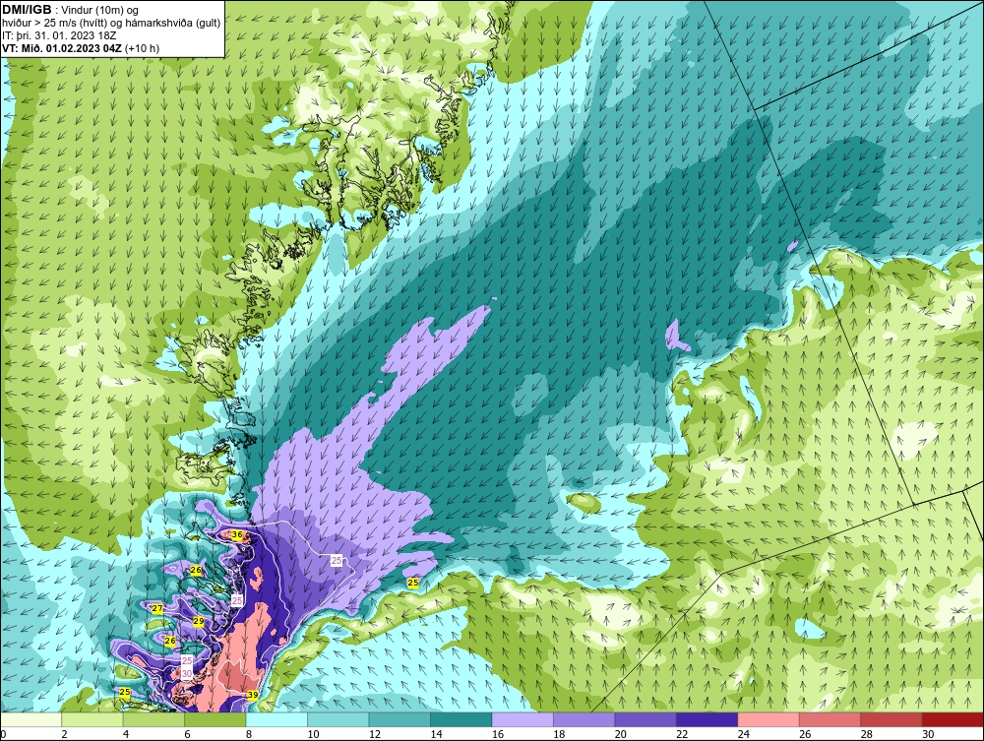Click the legend scale number '24'
This screenshot has height=741, width=984.
click(744, 734)
